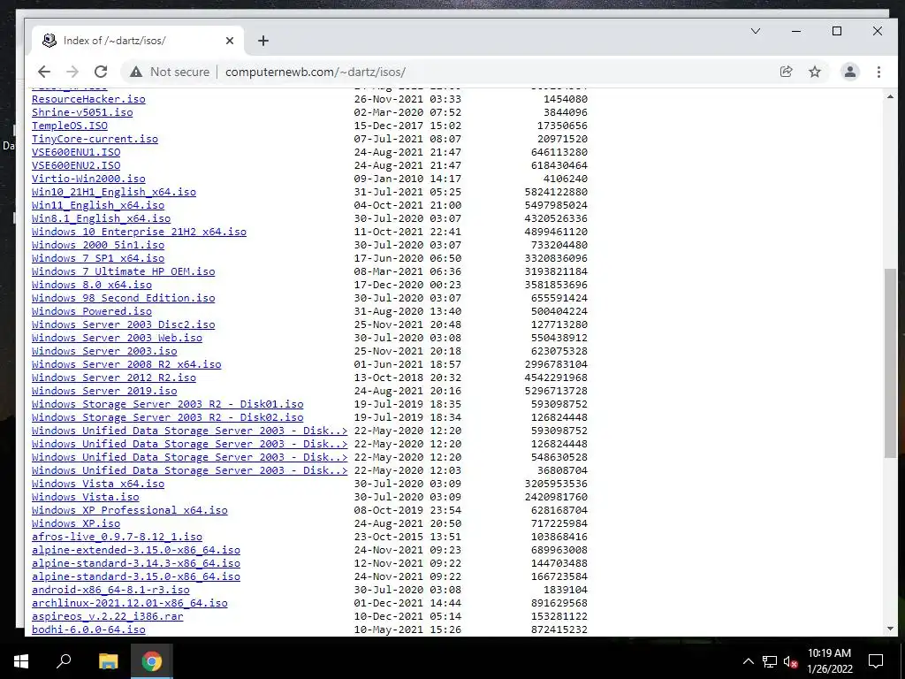The height and width of the screenshot is (679, 905).
Task: Select the Index of /~dartz/isos/ tab
Action: 137,41
